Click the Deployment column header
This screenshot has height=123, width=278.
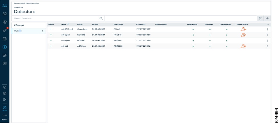coord(192,24)
